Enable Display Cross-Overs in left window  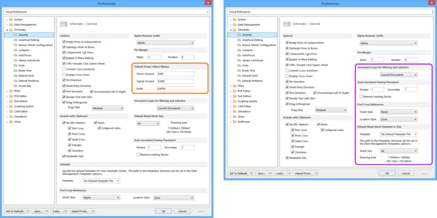click(x=64, y=75)
